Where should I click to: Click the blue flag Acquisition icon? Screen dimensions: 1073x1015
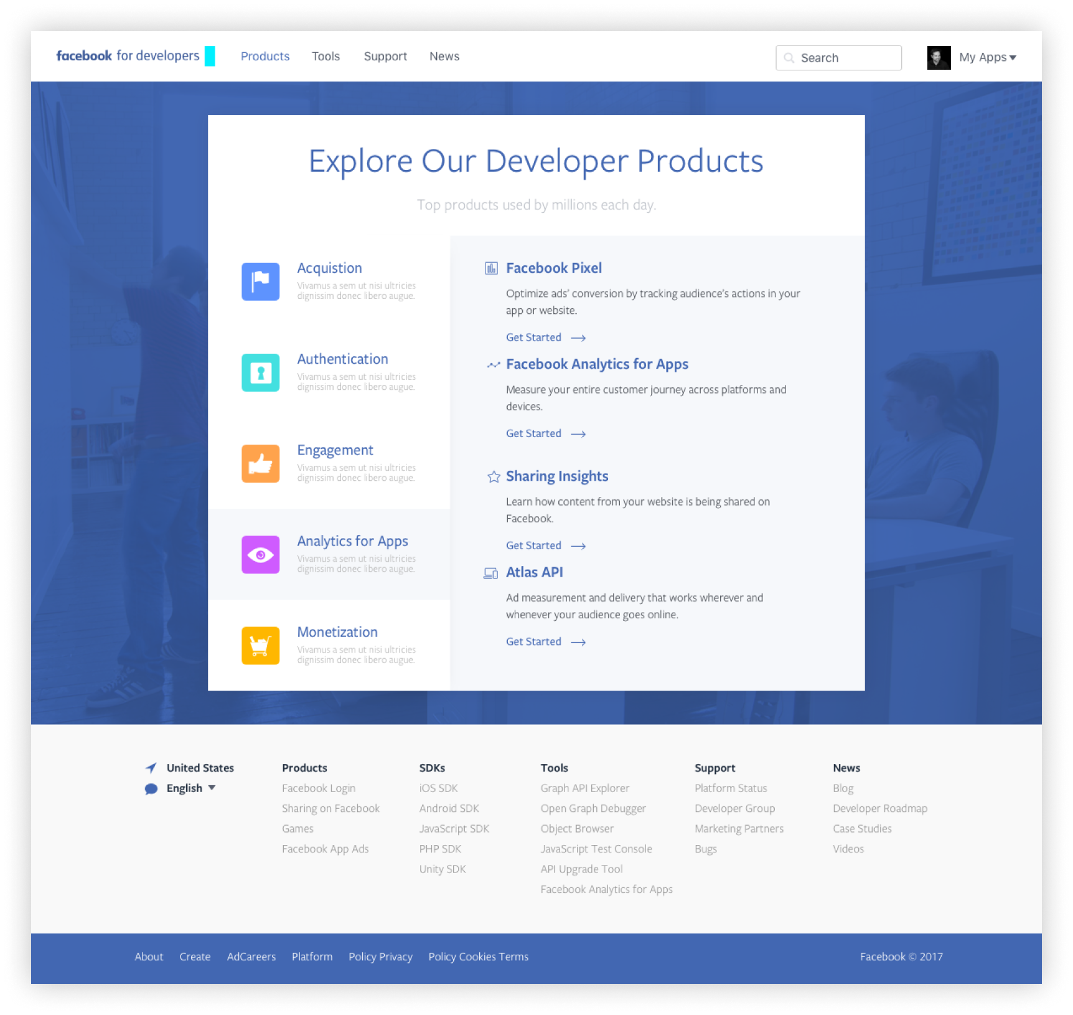(x=260, y=281)
